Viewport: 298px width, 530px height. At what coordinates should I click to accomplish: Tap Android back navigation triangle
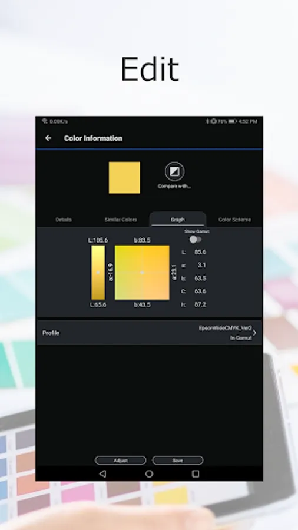click(102, 474)
